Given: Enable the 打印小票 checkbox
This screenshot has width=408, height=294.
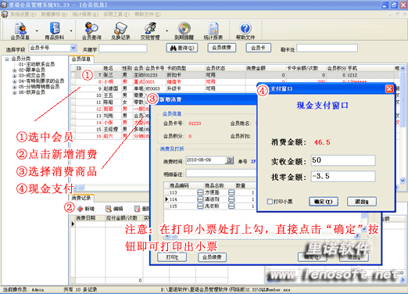Looking at the screenshot, I should [270, 202].
